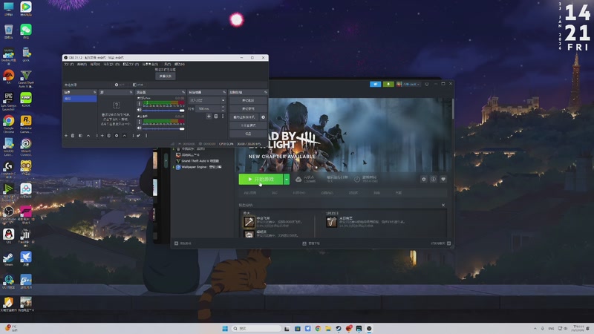
Task: Open OBS File menu
Action: (x=69, y=64)
